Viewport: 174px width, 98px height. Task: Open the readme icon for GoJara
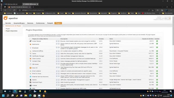57,80
